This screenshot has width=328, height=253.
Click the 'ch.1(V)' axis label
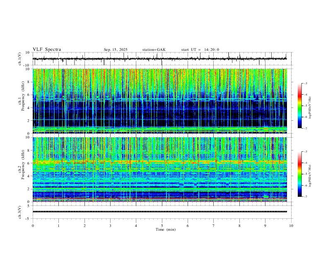click(20, 59)
